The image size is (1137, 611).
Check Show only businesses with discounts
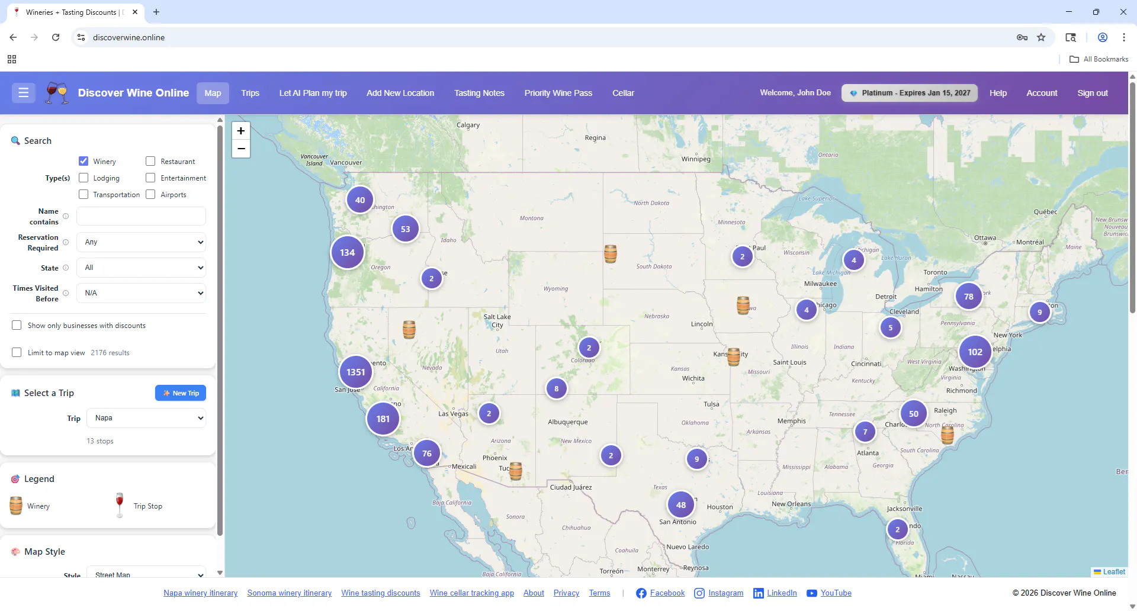point(17,325)
